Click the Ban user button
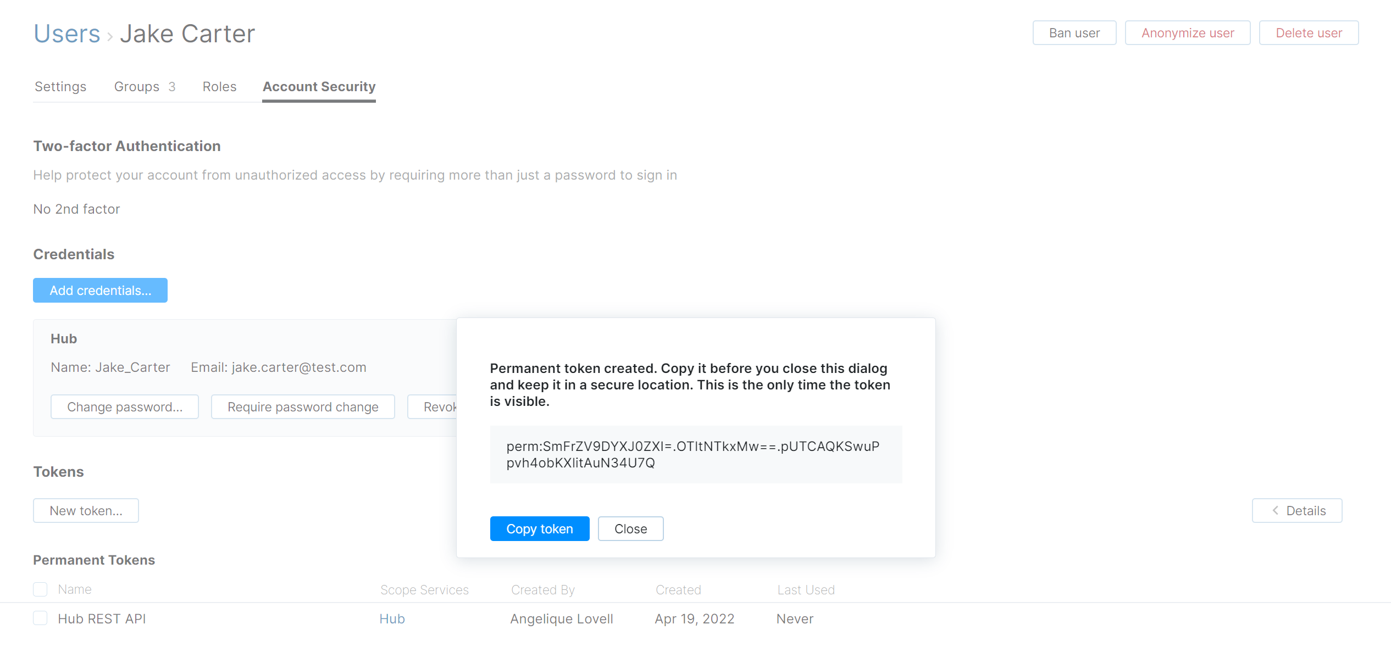Screen dimensions: 1391x669 tap(1074, 32)
